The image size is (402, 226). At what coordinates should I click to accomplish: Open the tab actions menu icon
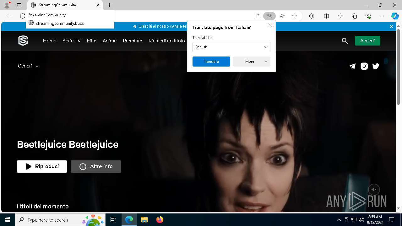point(19,5)
